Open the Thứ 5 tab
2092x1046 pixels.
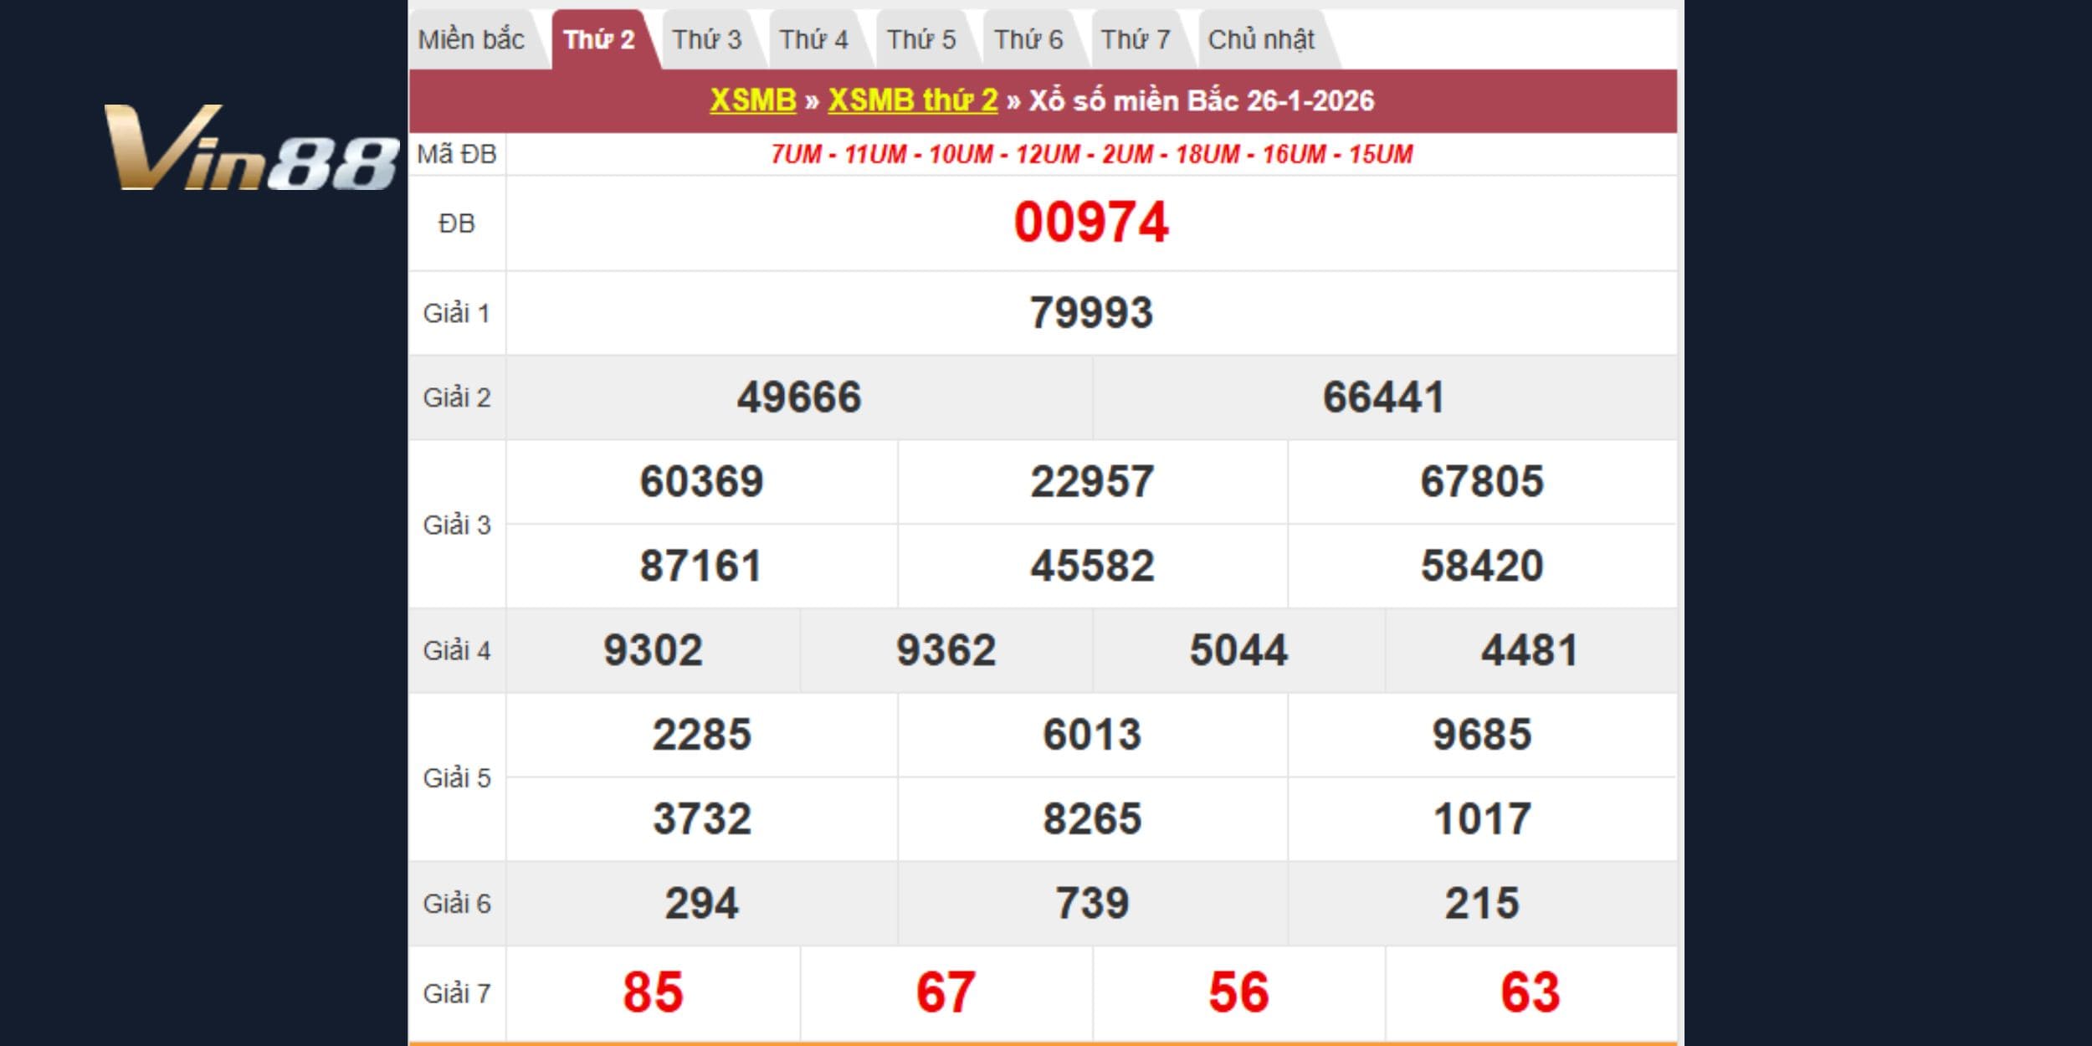pos(921,39)
